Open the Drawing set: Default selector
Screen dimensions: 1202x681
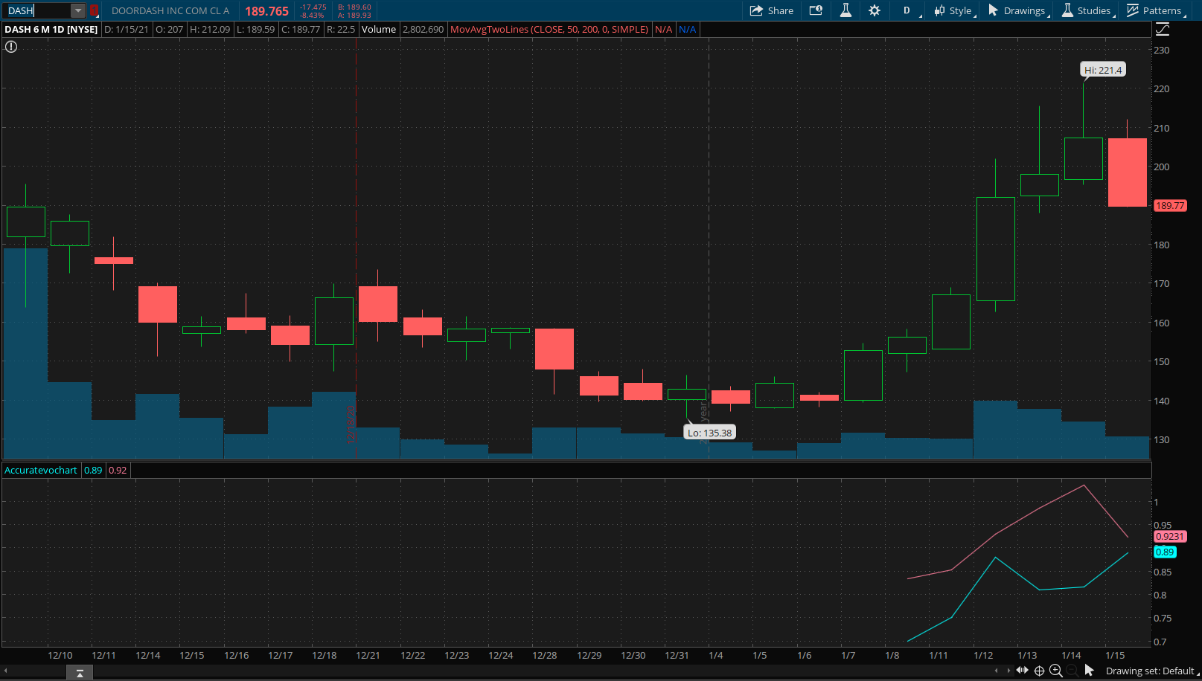1150,671
